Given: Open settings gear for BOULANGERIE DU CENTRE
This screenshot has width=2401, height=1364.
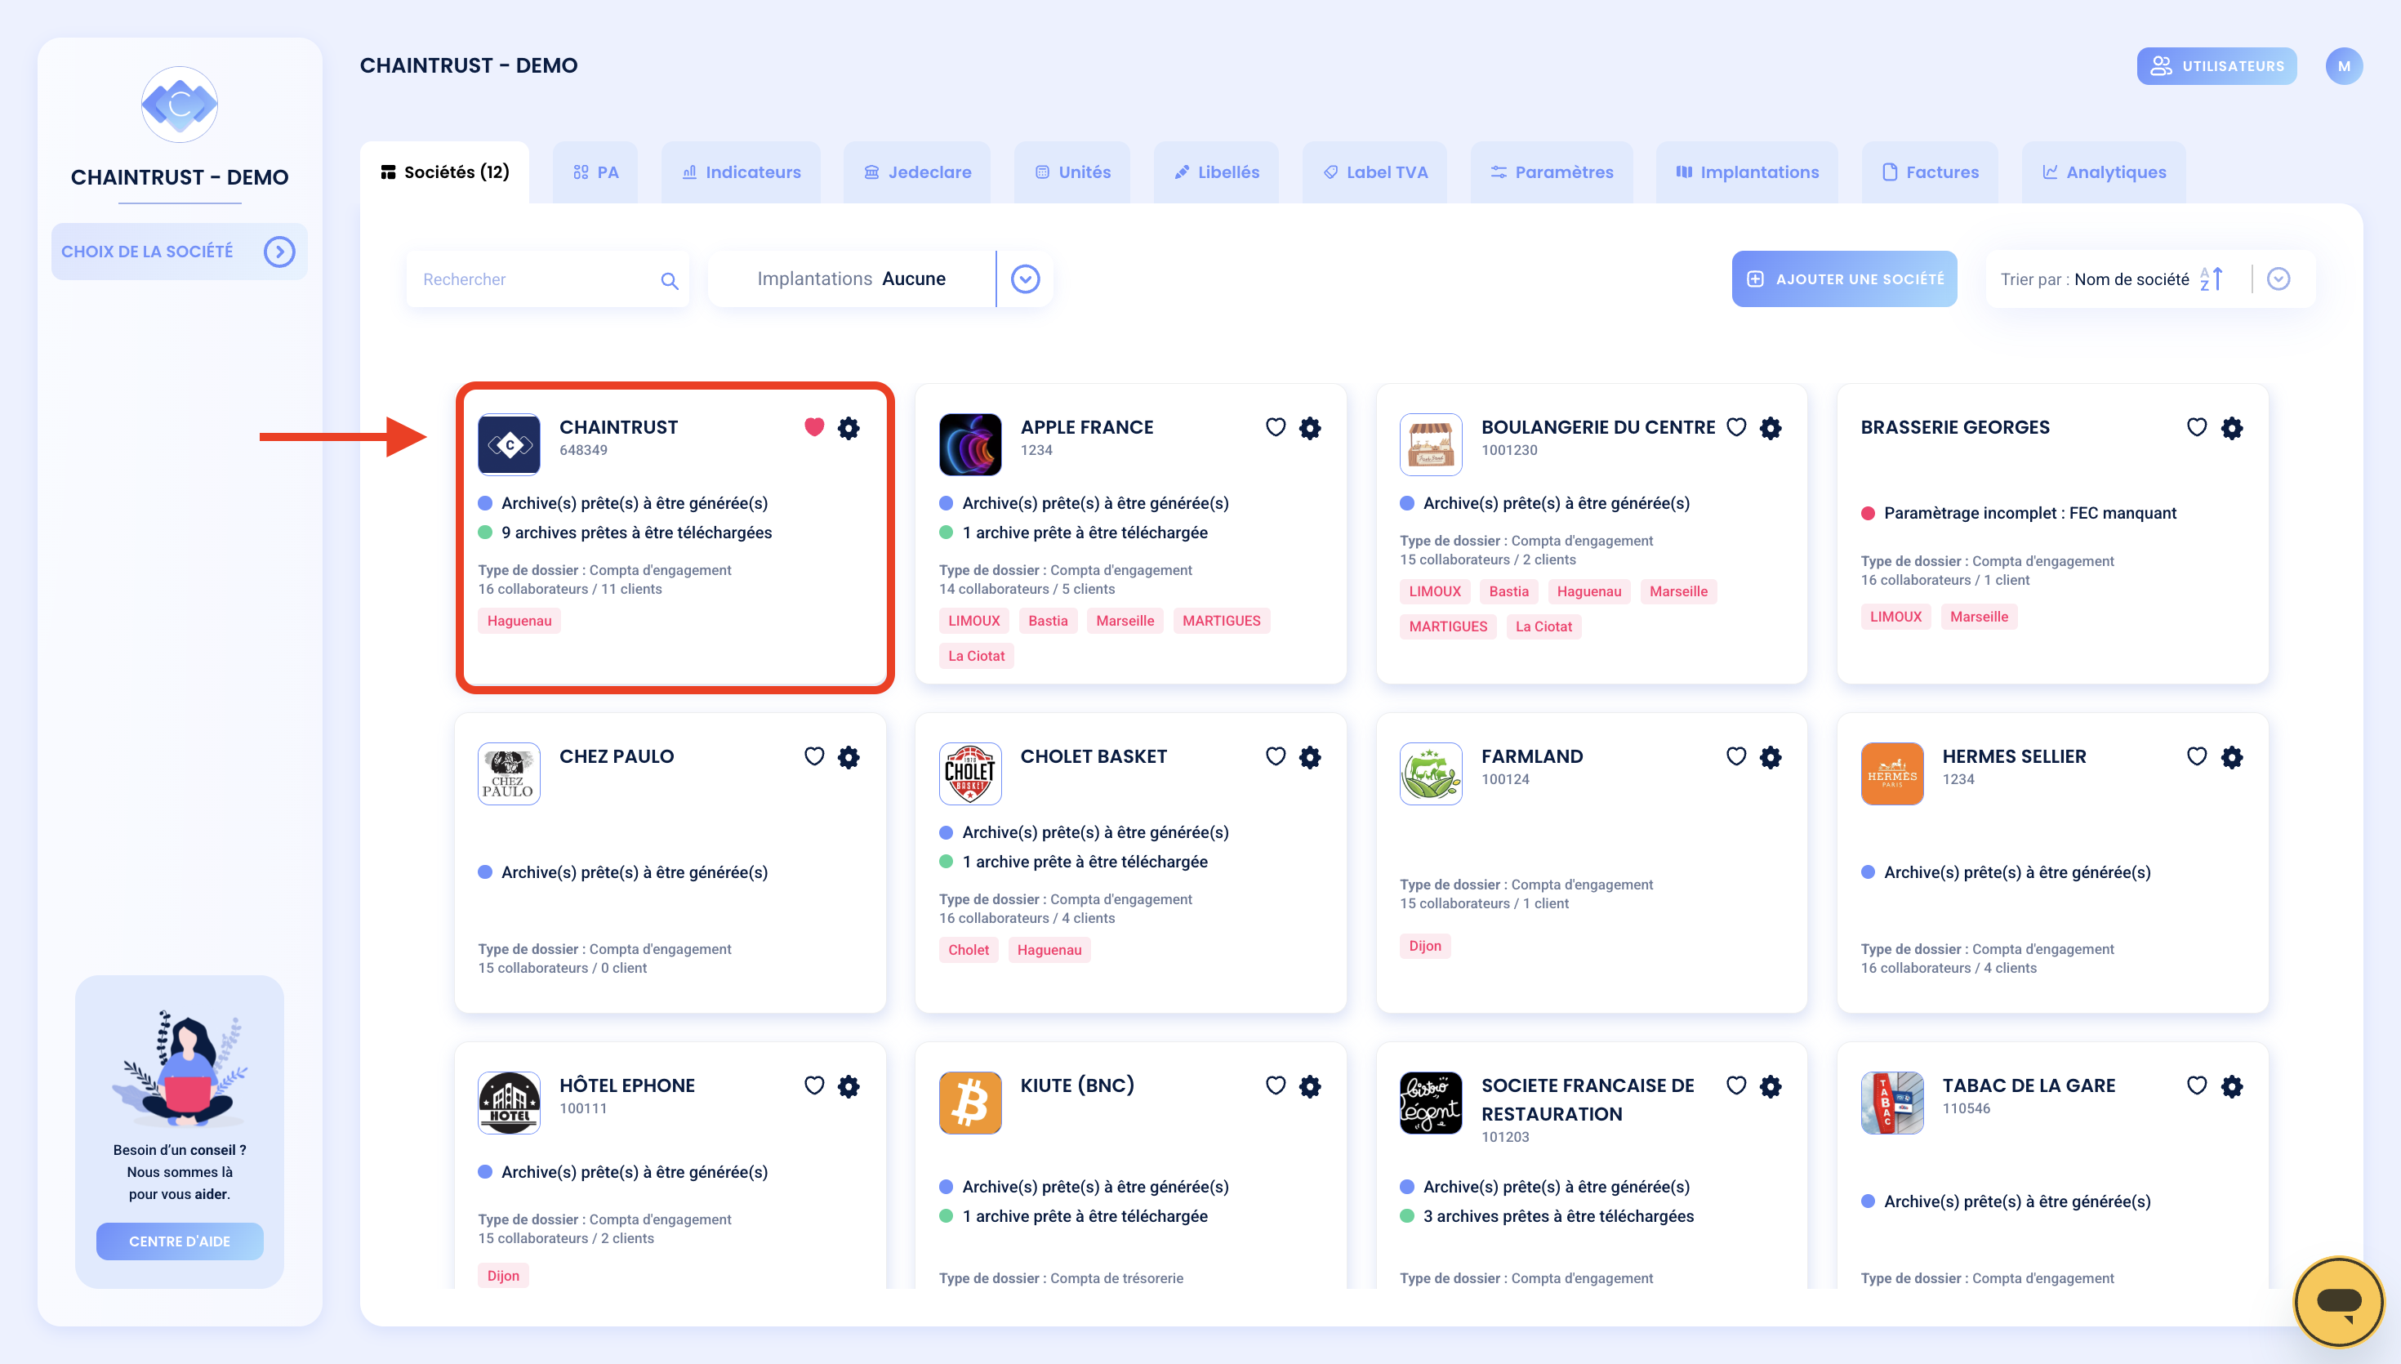Looking at the screenshot, I should point(1770,428).
